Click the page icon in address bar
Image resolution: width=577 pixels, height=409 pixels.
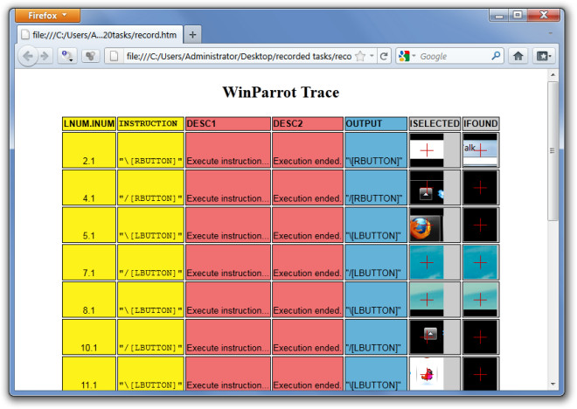[115, 56]
